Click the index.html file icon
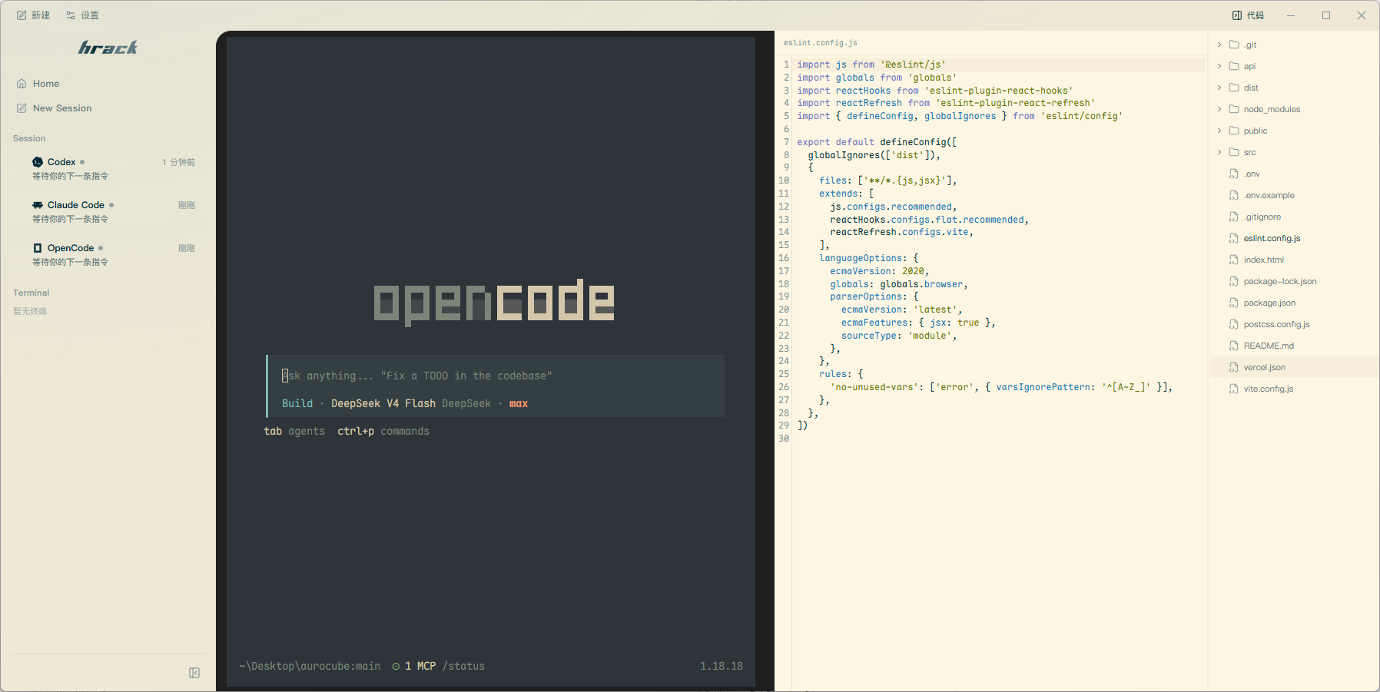1380x692 pixels. [x=1234, y=260]
